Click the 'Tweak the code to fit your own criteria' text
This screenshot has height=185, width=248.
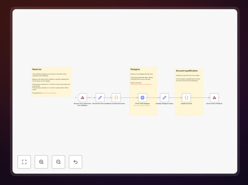pos(188,76)
